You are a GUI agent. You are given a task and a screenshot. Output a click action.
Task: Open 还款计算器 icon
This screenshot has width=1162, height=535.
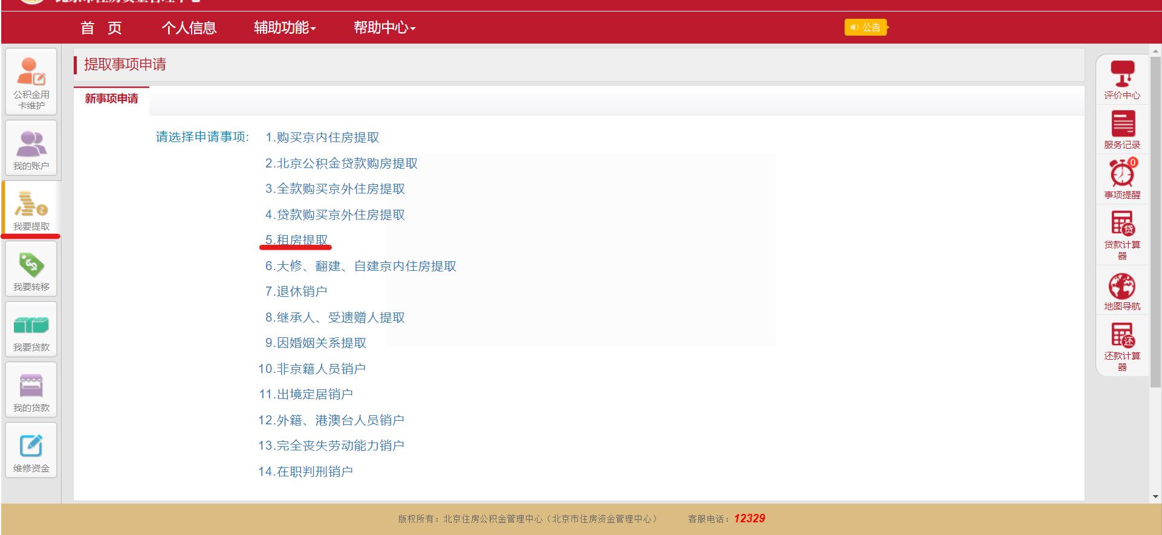[x=1122, y=346]
